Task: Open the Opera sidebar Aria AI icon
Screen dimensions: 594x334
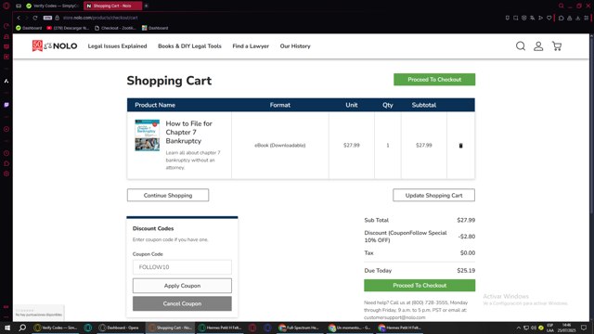Action: coord(6,81)
